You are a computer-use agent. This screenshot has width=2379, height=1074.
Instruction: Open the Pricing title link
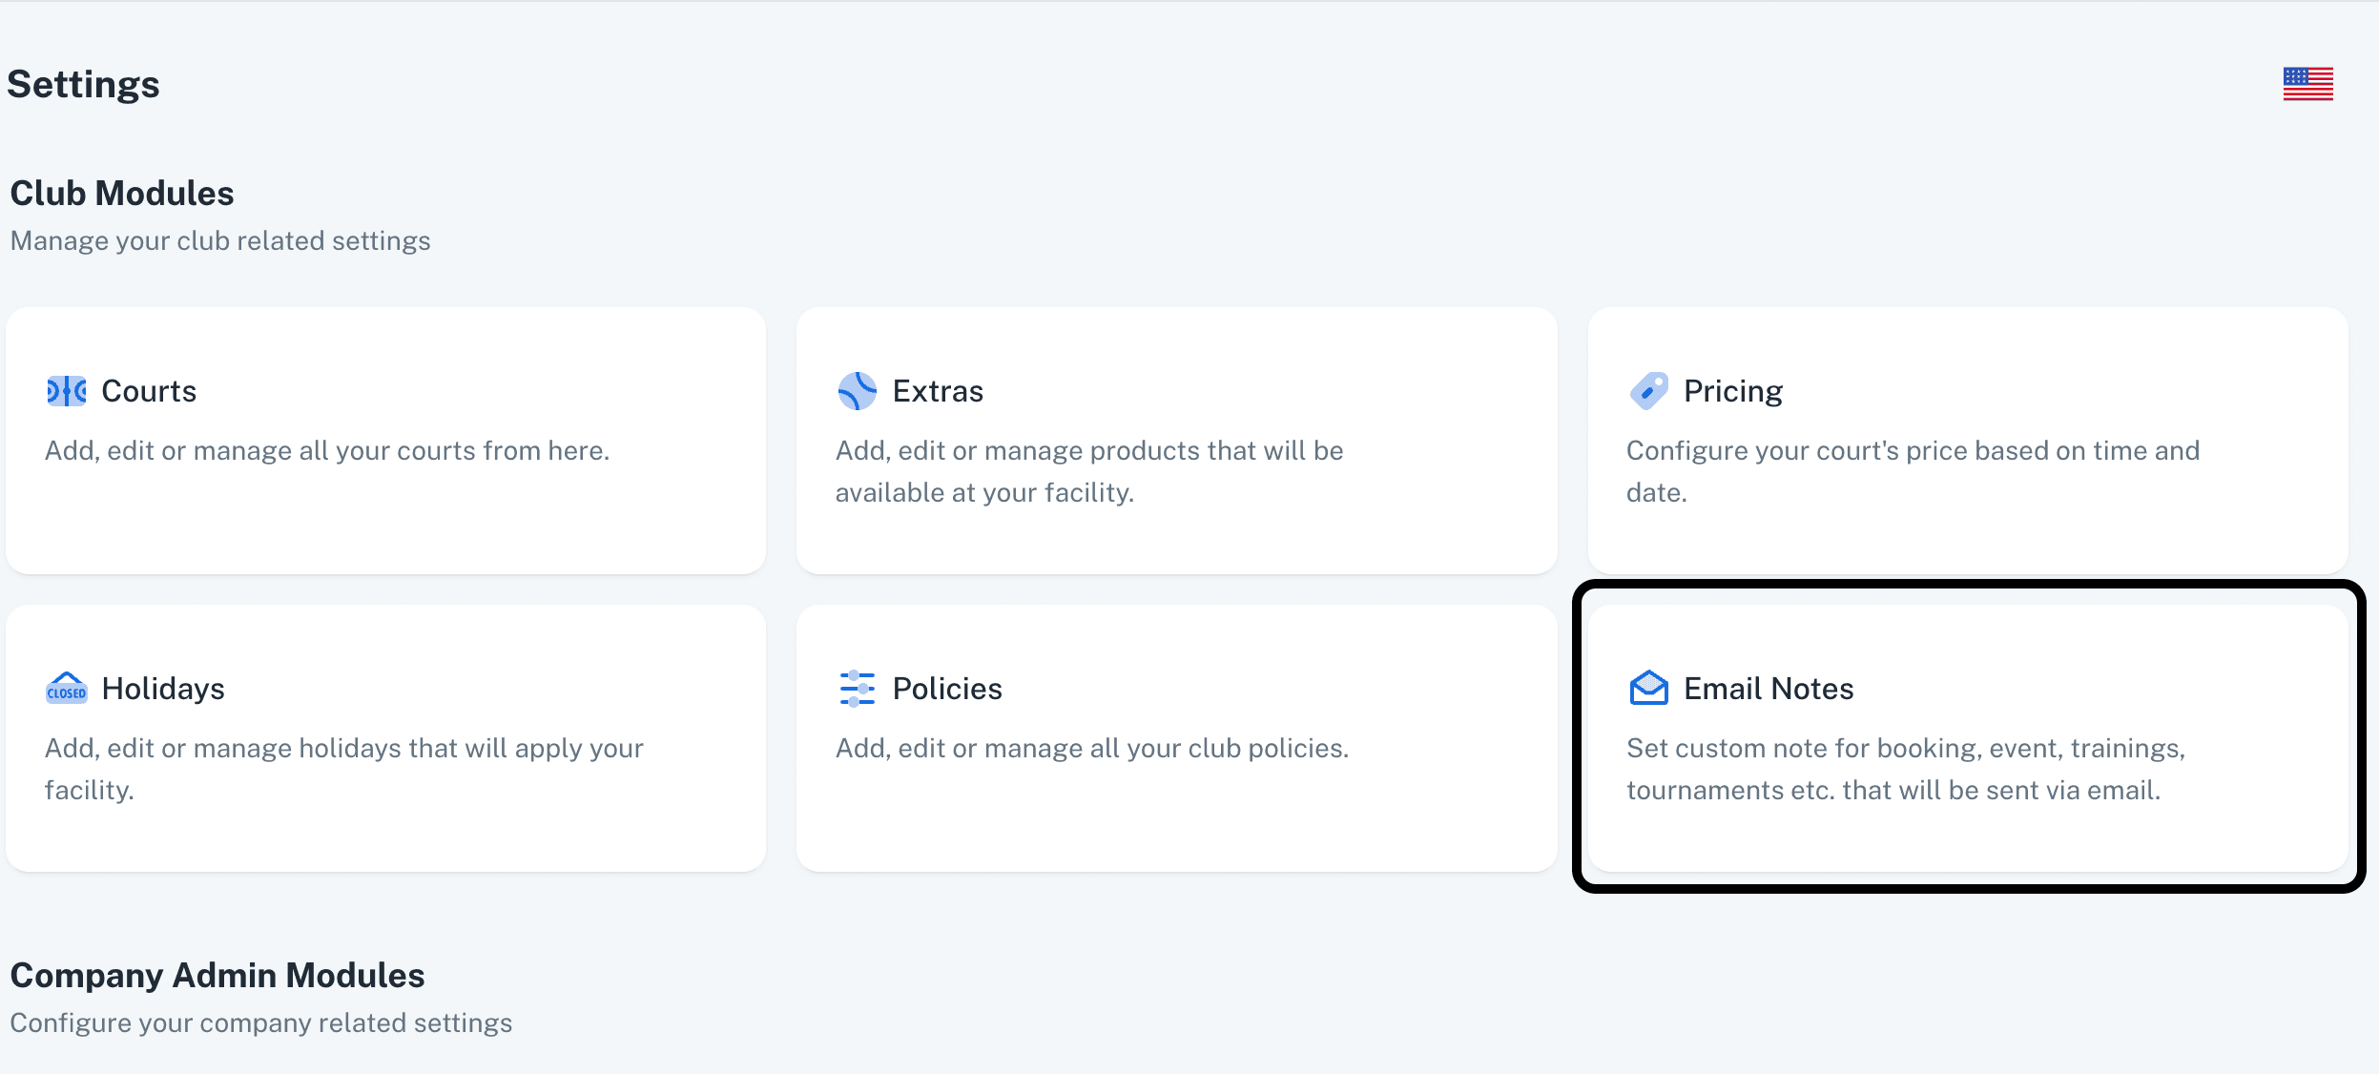[1732, 391]
